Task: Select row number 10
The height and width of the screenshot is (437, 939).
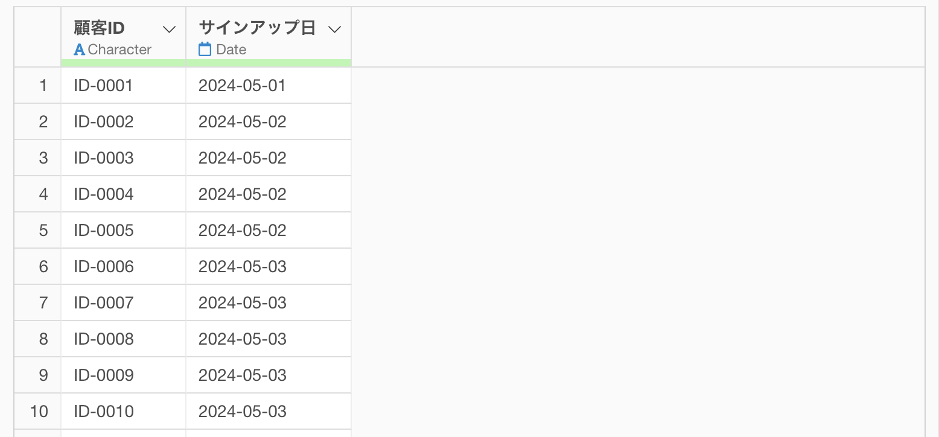Action: (39, 412)
